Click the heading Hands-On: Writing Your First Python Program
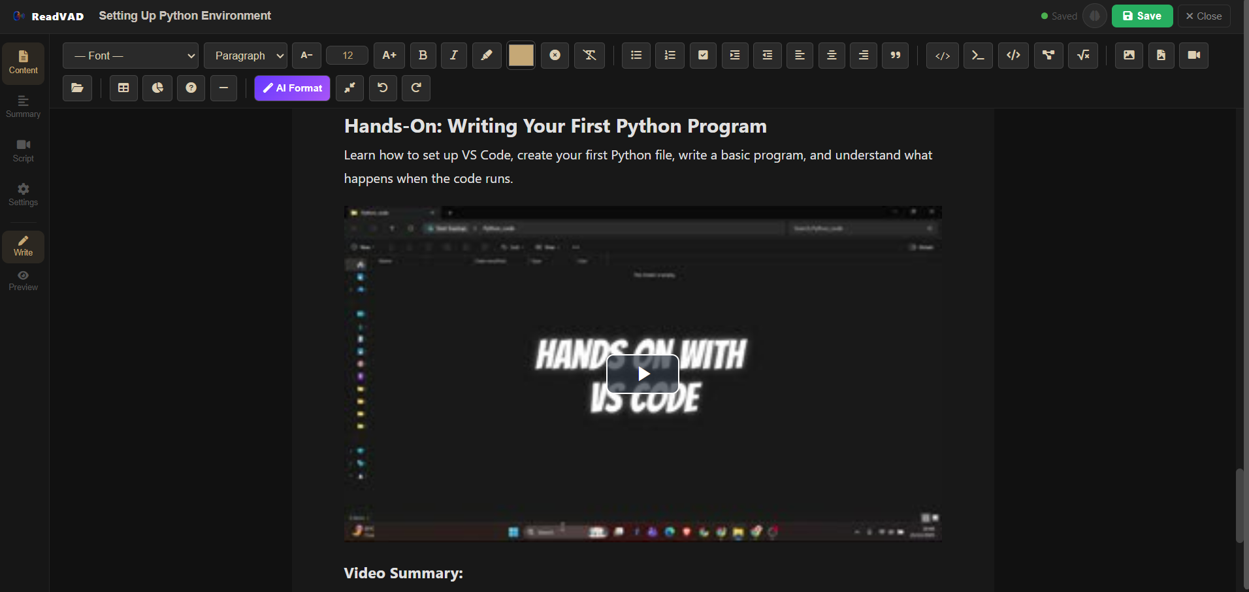 point(555,126)
